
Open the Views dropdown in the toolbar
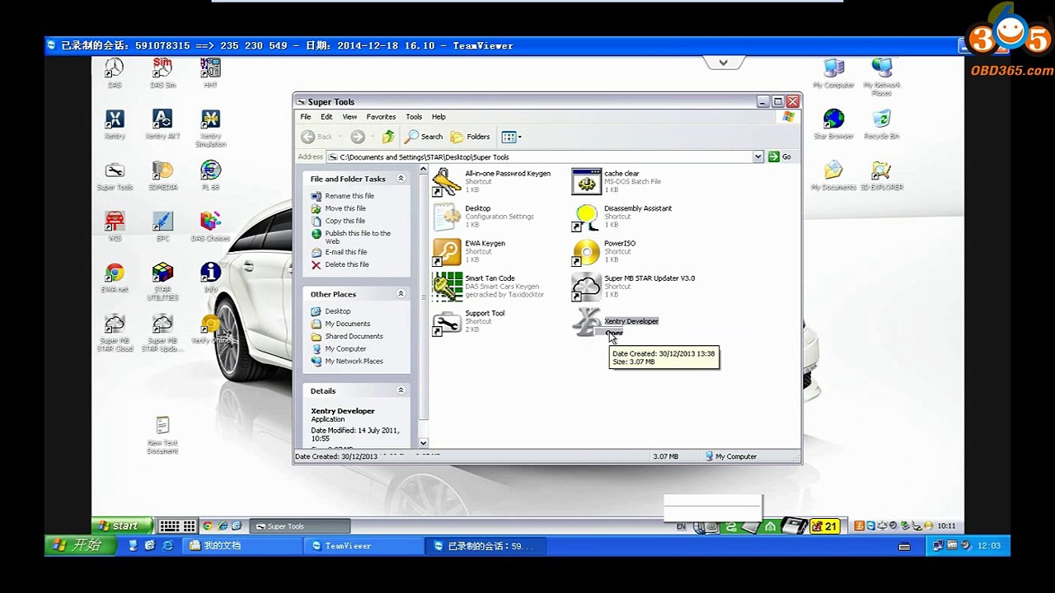(x=512, y=137)
